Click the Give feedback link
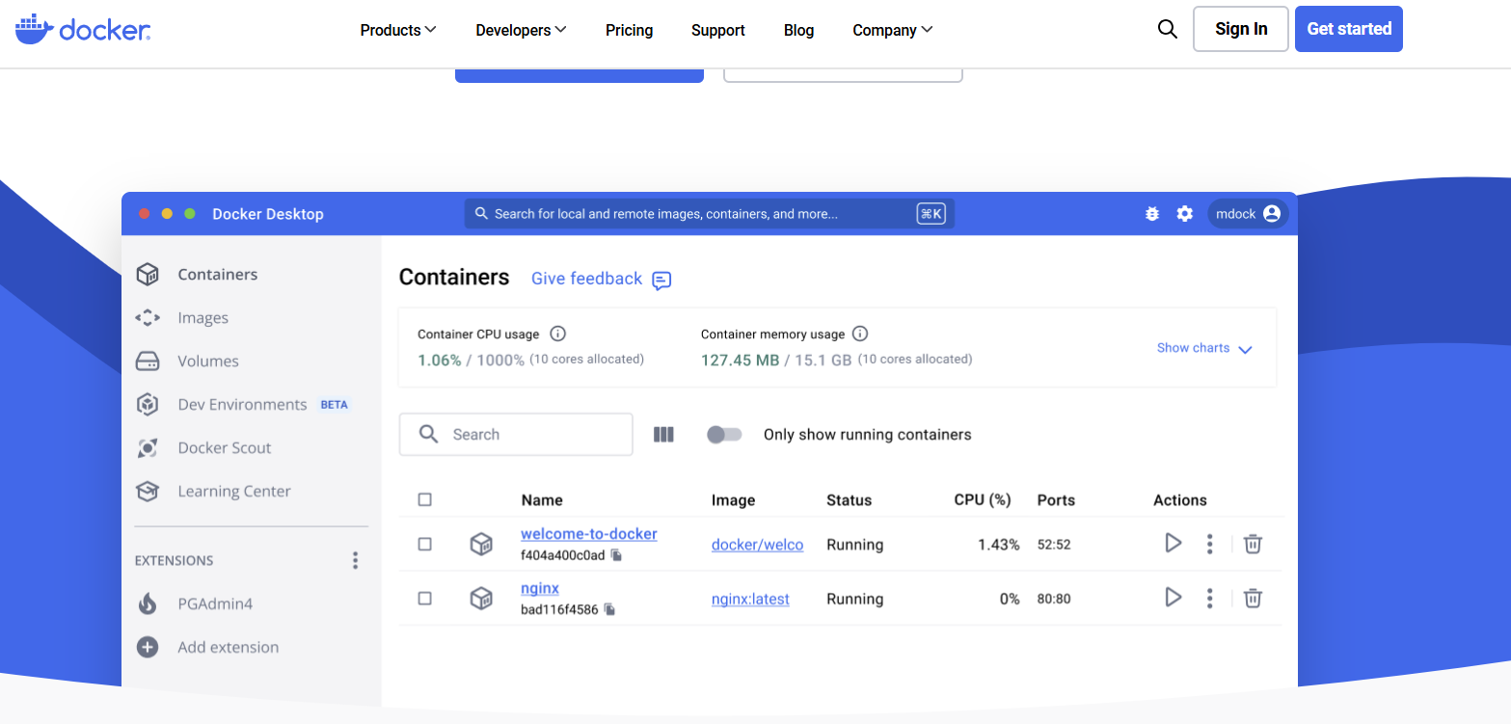The height and width of the screenshot is (724, 1511). pos(586,279)
